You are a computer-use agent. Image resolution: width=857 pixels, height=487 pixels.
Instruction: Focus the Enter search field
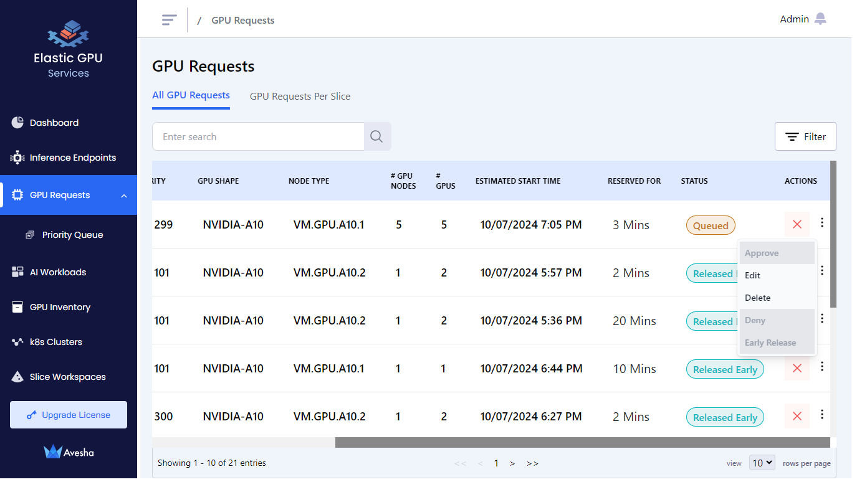point(258,136)
